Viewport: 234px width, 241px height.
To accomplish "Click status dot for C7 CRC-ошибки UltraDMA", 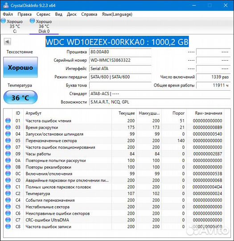I will click(8, 220).
